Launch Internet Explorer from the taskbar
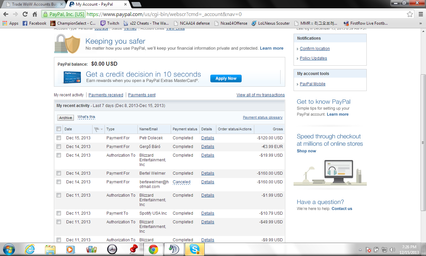The image size is (426, 256). pyautogui.click(x=30, y=249)
